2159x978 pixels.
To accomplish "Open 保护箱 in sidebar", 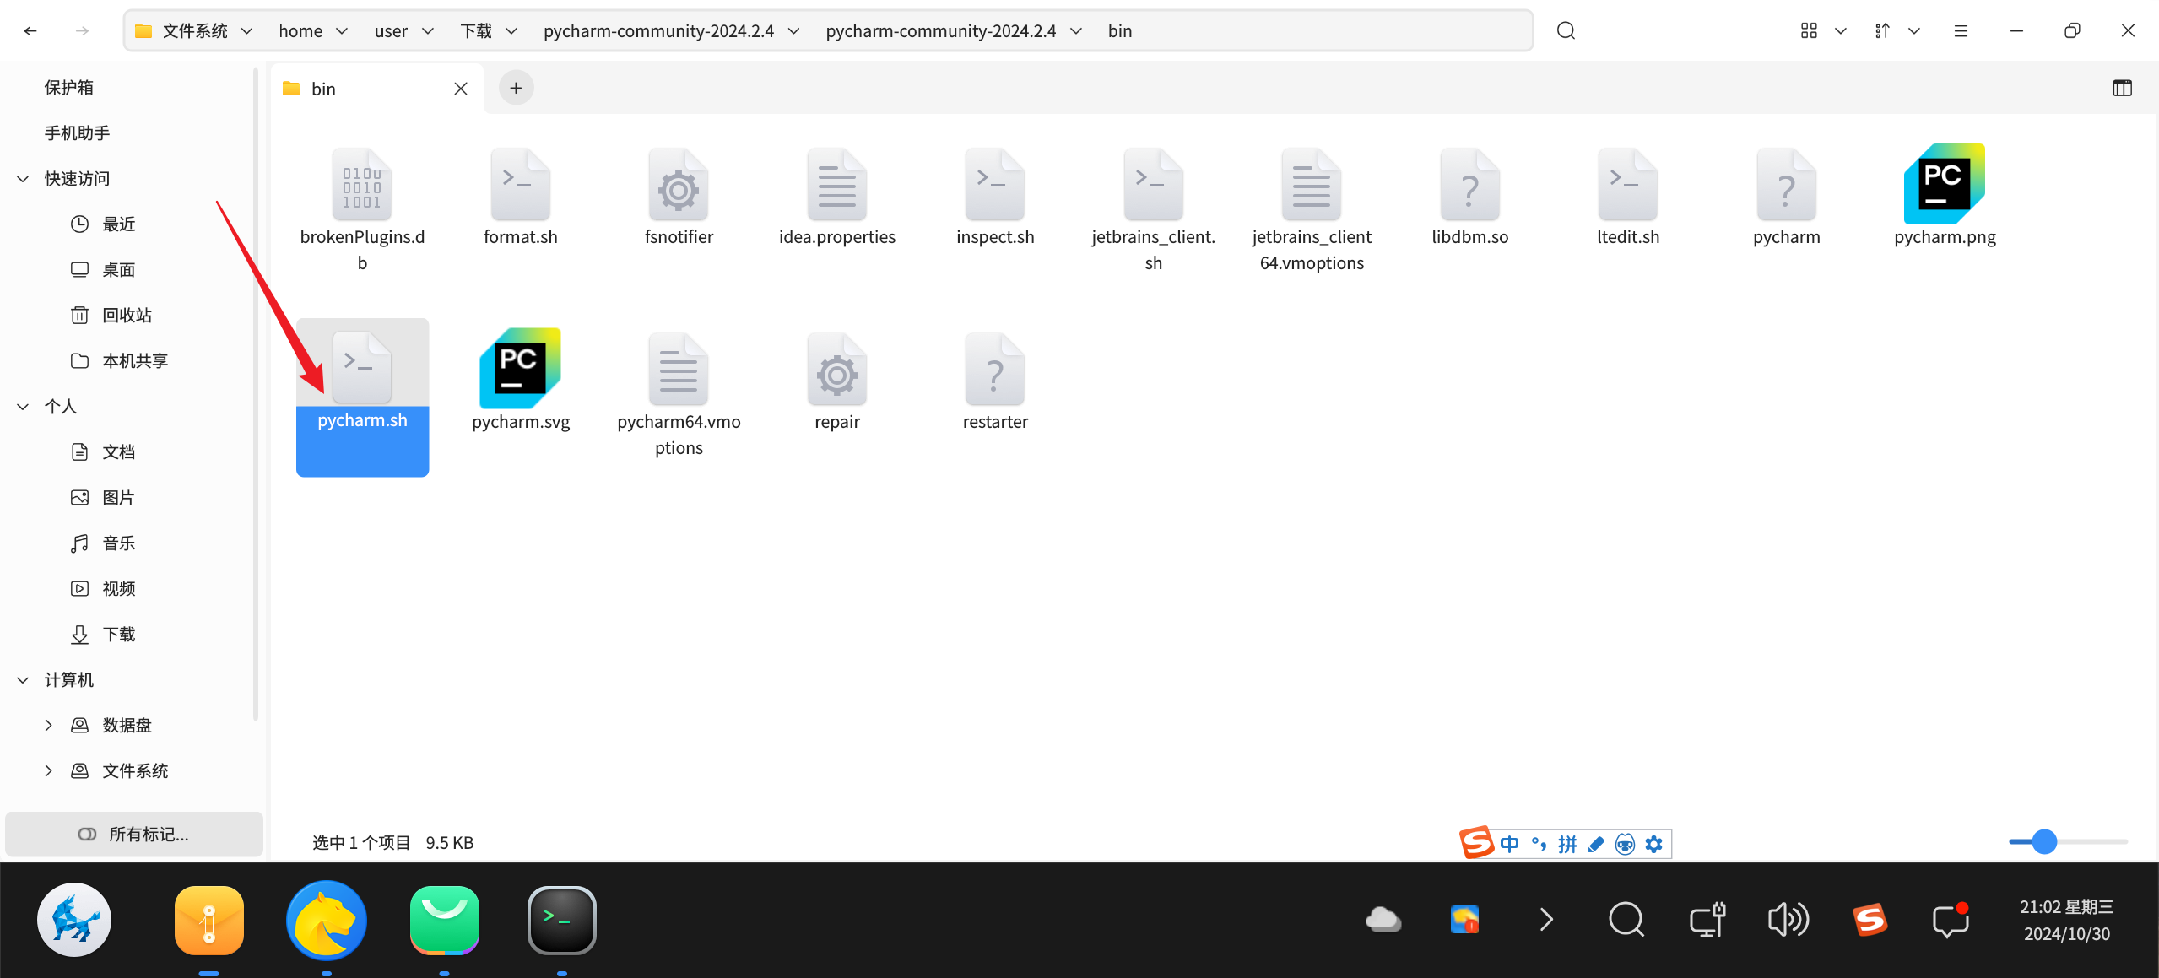I will click(x=69, y=88).
